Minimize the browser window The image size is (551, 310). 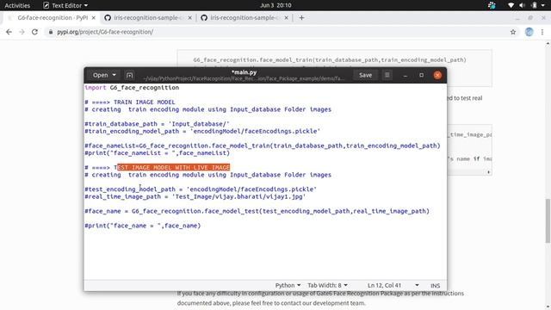tap(517, 17)
